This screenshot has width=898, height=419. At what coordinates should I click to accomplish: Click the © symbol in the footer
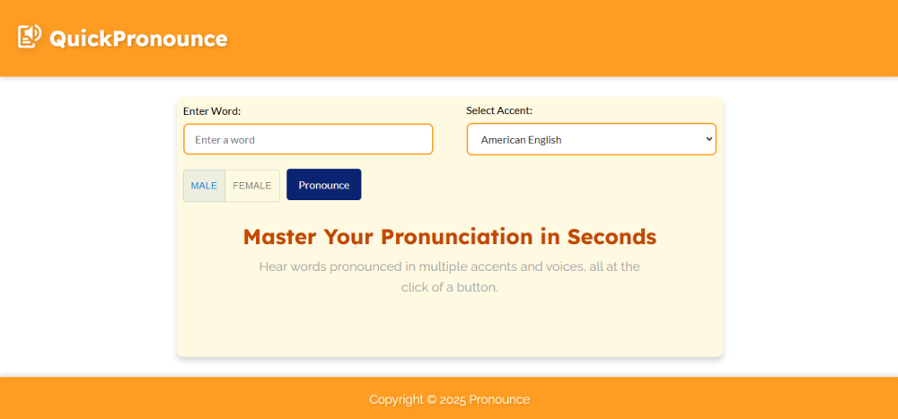pyautogui.click(x=431, y=399)
